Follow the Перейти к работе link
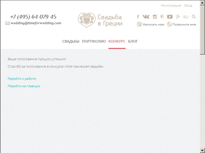This screenshot has width=205, height=153. click(22, 79)
